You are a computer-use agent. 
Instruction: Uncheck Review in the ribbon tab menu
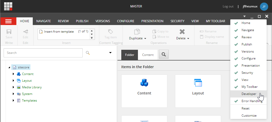[x=248, y=37]
